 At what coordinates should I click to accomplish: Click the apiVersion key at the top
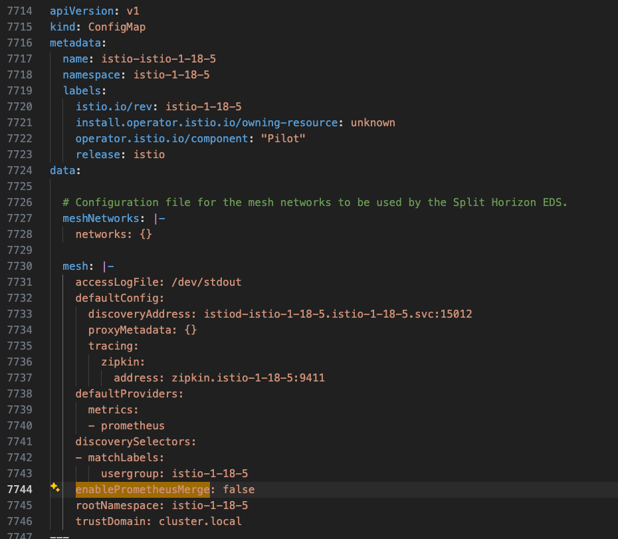point(81,11)
